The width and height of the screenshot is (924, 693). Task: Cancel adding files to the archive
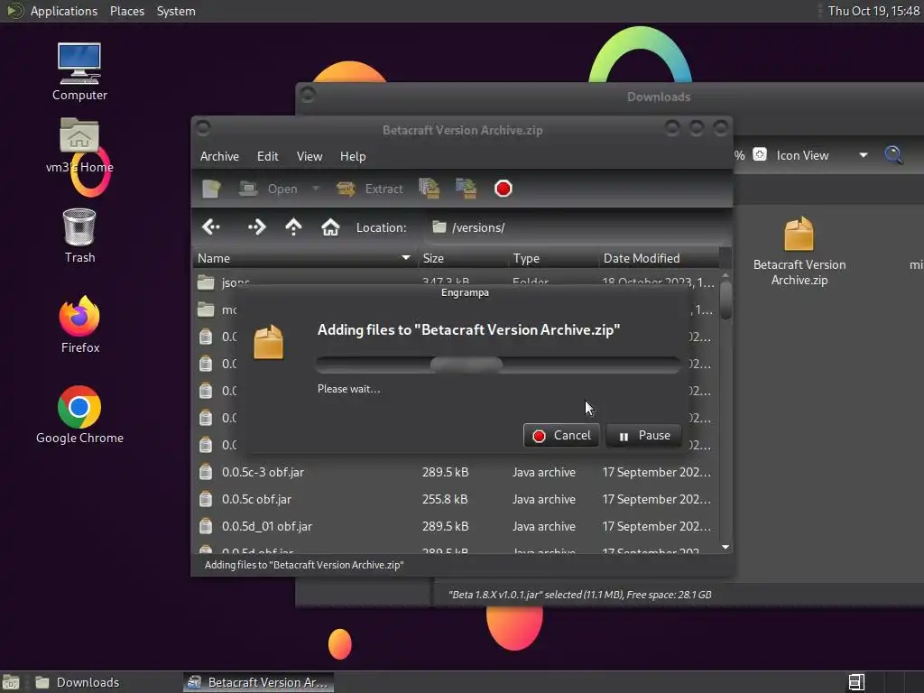pyautogui.click(x=561, y=436)
